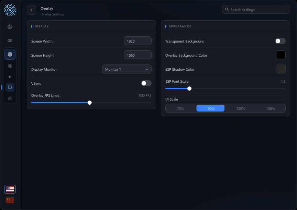Click the "ESP Font Scale" label
The image size is (297, 210).
click(x=177, y=81)
